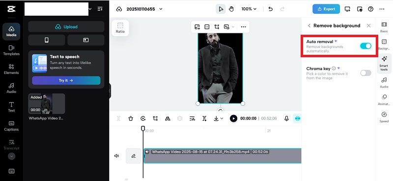
Task: Click the Export button
Action: 326,9
